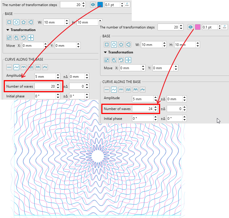This screenshot has width=229, height=218.
Task: Toggle eye visibility beside pink color swatch
Action: click(190, 27)
